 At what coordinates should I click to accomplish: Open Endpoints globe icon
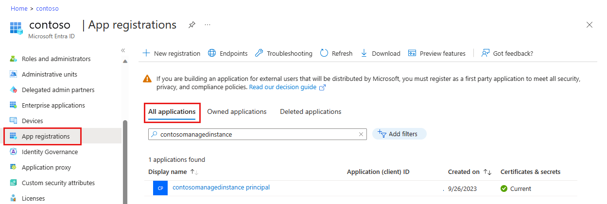pyautogui.click(x=212, y=53)
